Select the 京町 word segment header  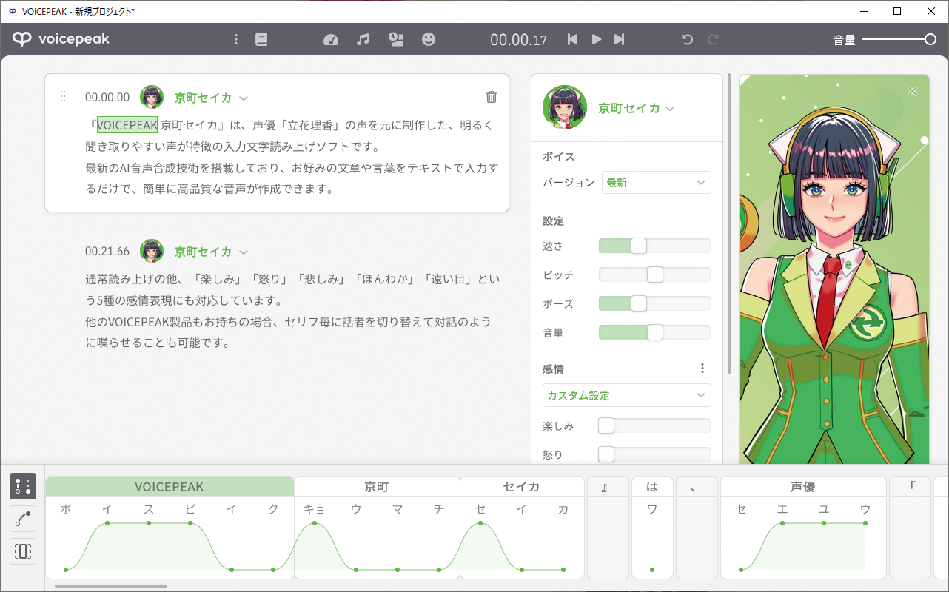click(377, 486)
